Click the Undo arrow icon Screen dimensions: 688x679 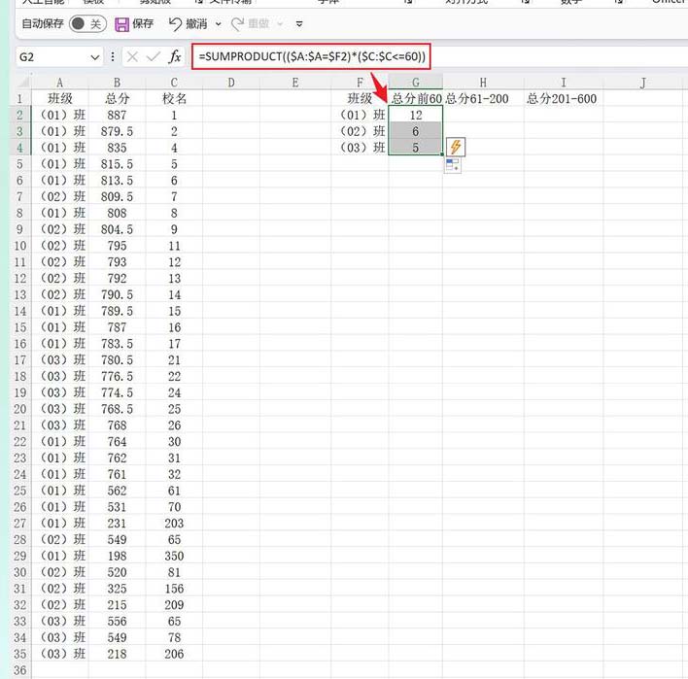coord(175,23)
